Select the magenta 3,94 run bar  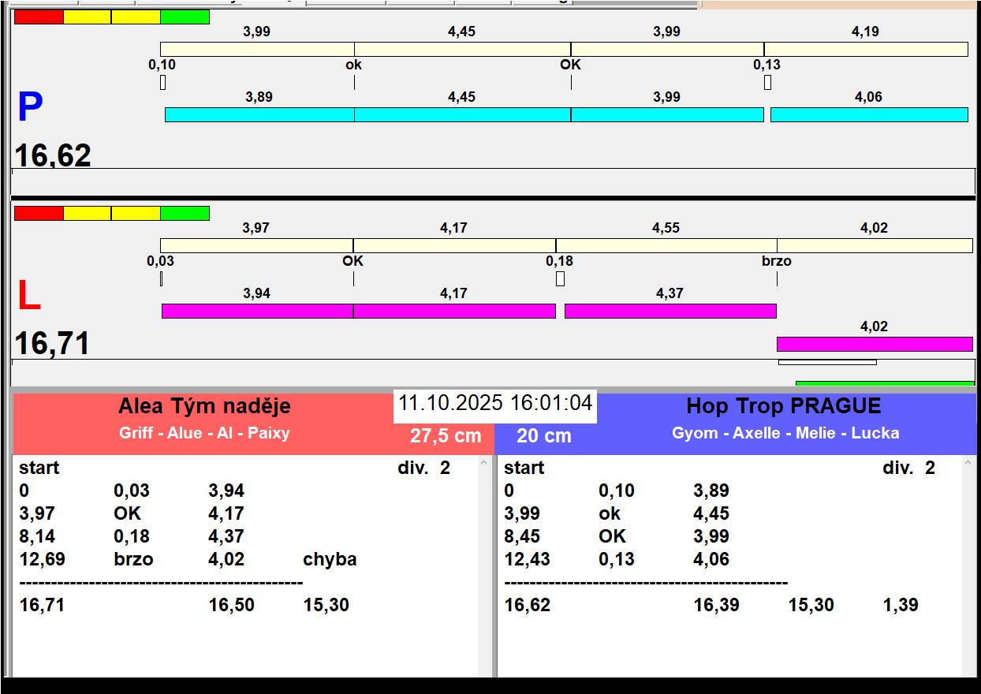click(257, 311)
